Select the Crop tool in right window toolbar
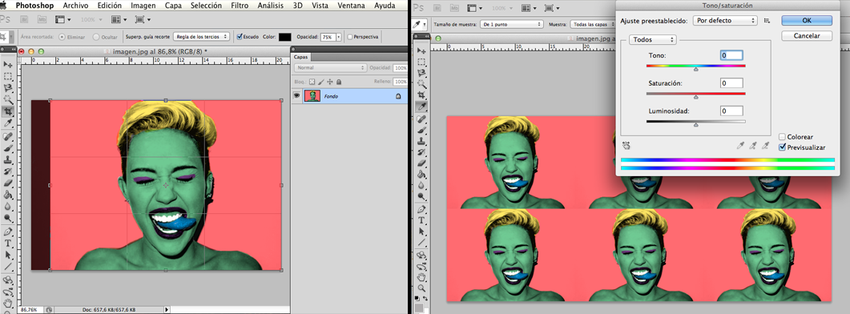Image resolution: width=850 pixels, height=314 pixels. coord(421,95)
